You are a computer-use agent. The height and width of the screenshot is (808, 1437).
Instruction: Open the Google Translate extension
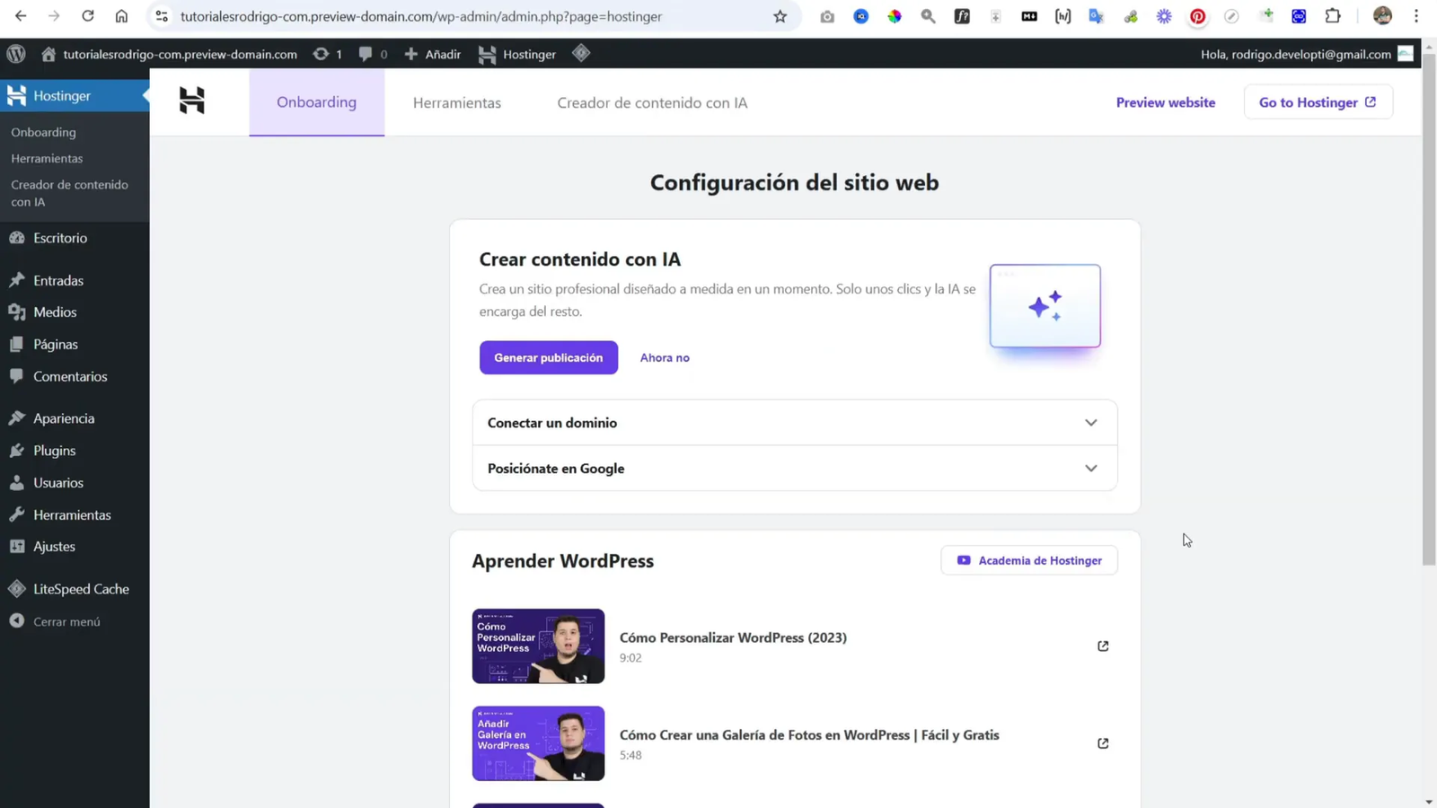tap(1097, 15)
